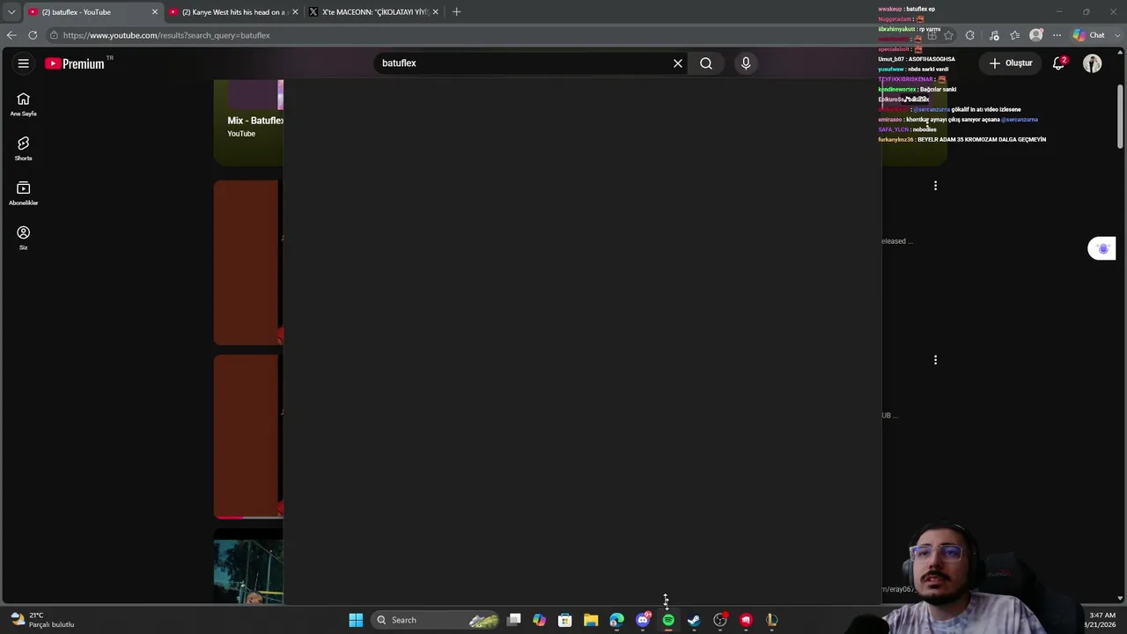Expand the dropdown arrow beside Chat

(x=1116, y=35)
